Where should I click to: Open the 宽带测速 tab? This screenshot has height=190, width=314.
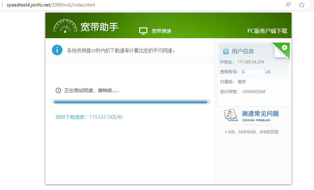[161, 31]
